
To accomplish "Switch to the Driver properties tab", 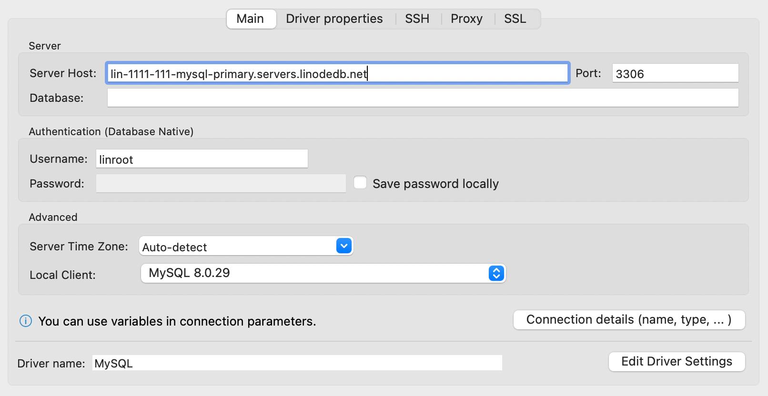I will pos(334,19).
